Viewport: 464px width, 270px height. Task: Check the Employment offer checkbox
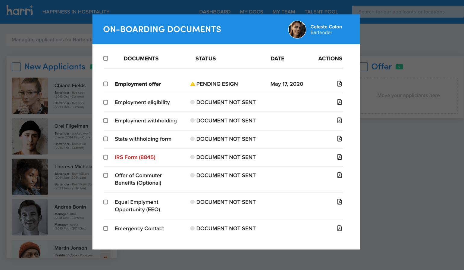[106, 84]
